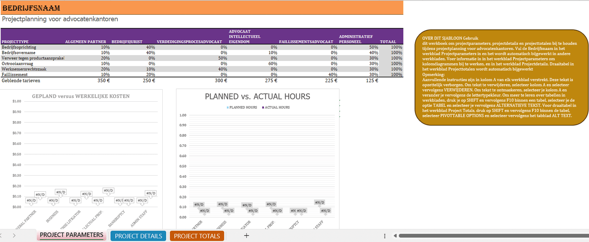Viewport: 589px width, 242px height.
Task: Click the 225 € rate cell
Action: click(x=331, y=80)
